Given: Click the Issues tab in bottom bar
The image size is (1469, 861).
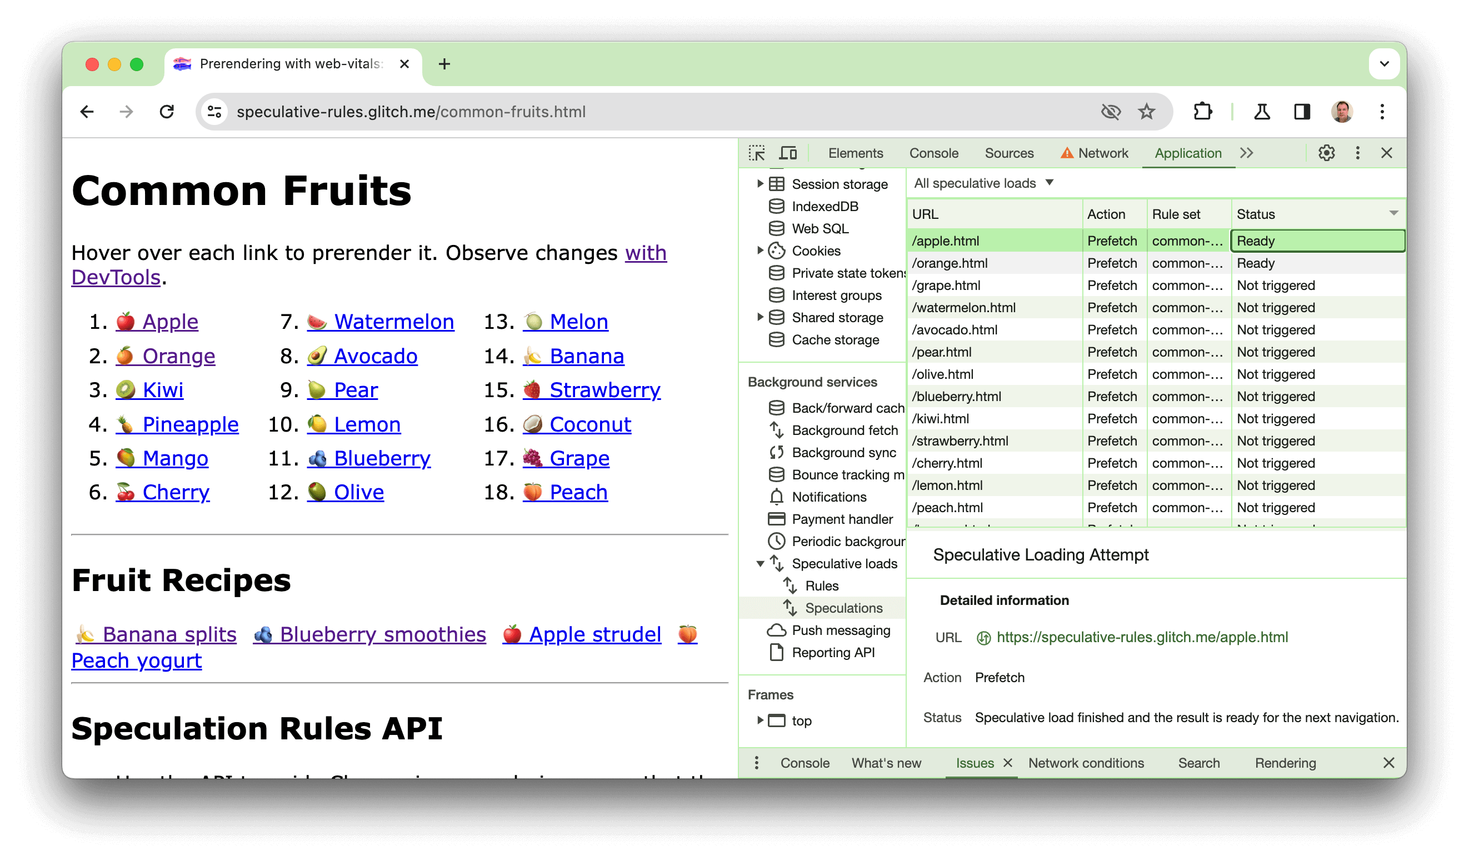Looking at the screenshot, I should (x=974, y=764).
